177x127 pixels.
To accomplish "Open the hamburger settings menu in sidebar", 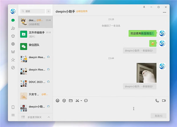I will point(13,115).
